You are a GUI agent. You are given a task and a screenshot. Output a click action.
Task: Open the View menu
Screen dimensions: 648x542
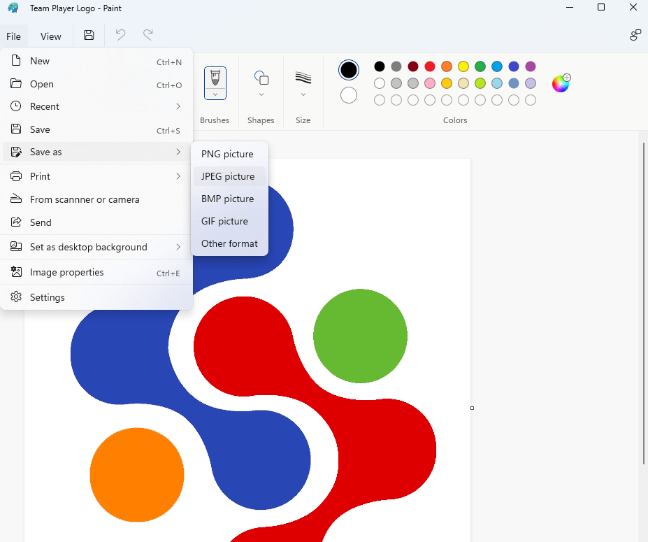click(51, 36)
